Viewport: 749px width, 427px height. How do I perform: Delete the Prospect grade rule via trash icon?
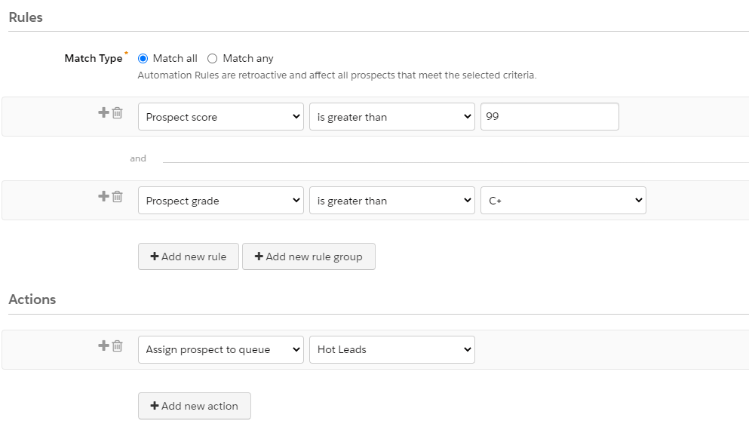(x=118, y=197)
